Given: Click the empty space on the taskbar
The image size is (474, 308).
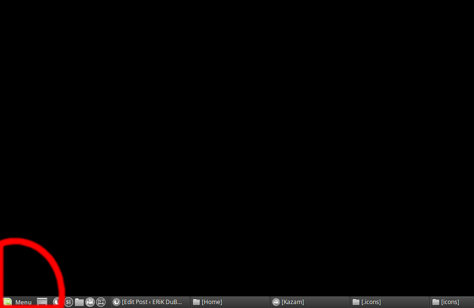Looking at the screenshot, I should coord(109,302).
